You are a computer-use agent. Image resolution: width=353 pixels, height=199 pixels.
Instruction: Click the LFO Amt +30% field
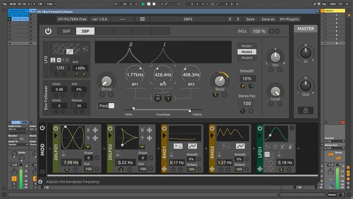(x=80, y=68)
